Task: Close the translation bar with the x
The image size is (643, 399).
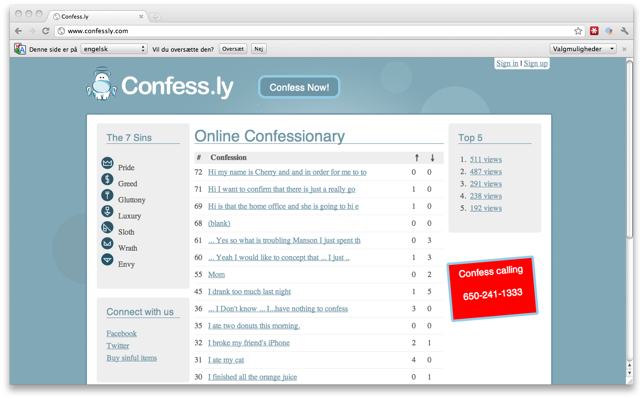Action: coord(624,49)
